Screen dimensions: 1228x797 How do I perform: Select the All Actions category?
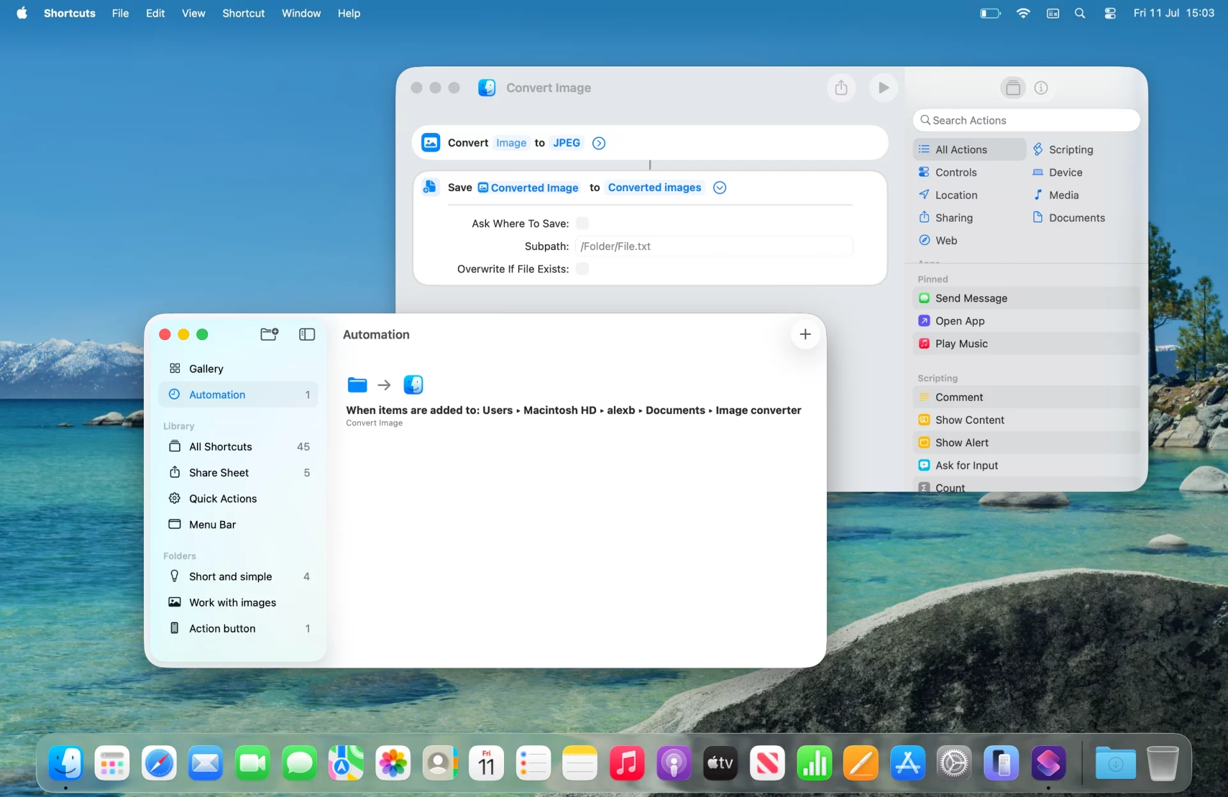pos(962,149)
